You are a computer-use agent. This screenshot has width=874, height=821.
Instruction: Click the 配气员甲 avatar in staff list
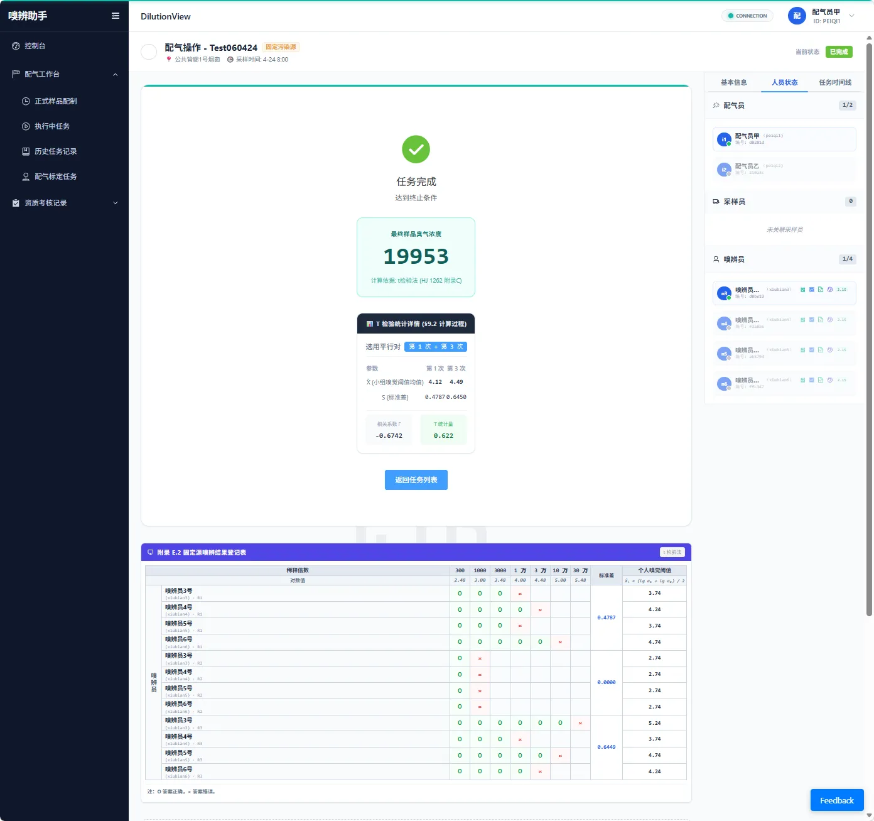pyautogui.click(x=724, y=139)
